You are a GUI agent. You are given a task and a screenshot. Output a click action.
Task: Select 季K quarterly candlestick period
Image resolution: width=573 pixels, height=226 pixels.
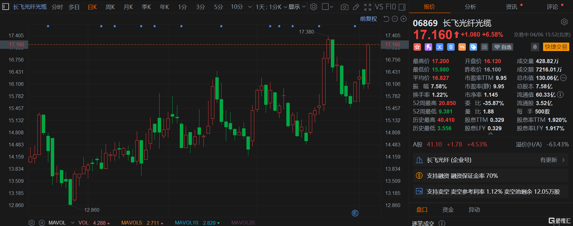[x=146, y=7]
